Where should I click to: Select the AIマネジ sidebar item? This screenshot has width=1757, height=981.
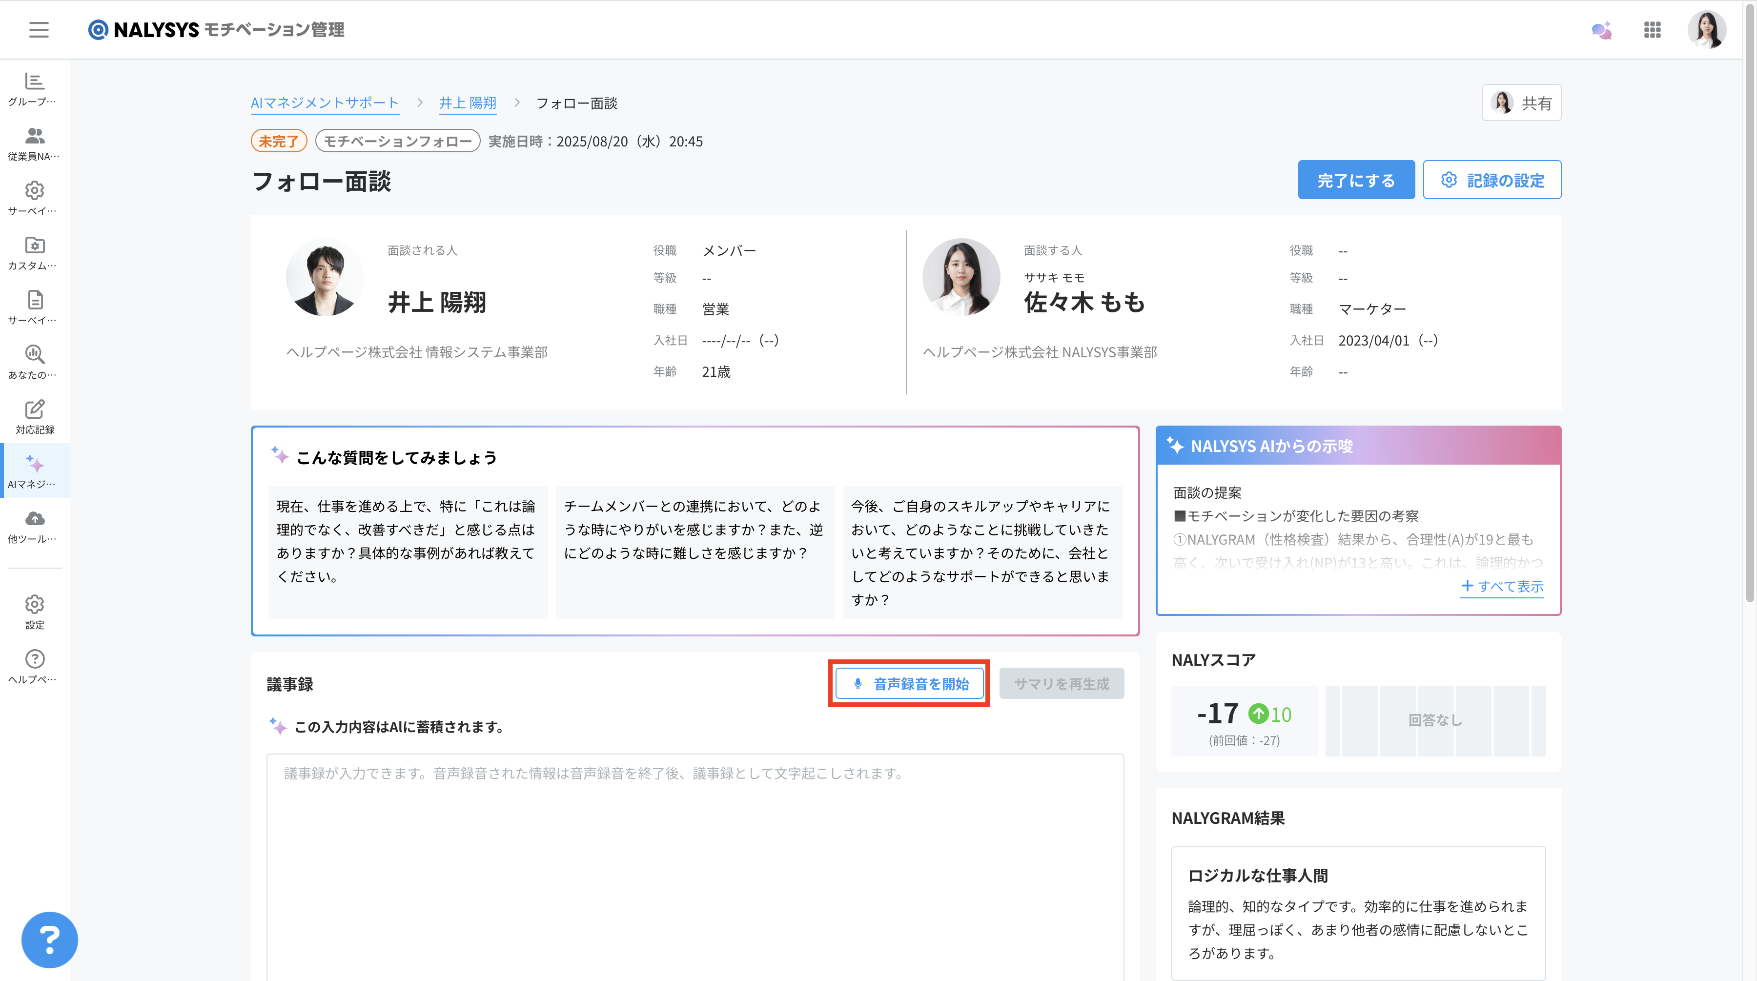click(35, 471)
